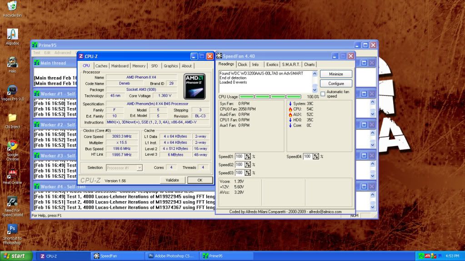
Task: Click the AMD Phenom II logo in CPU-Z
Action: pyautogui.click(x=195, y=86)
